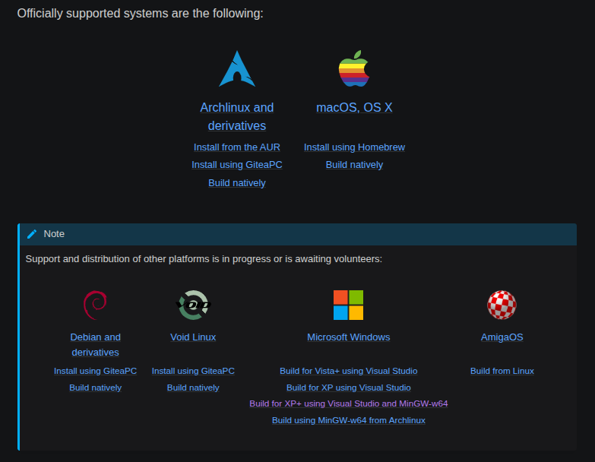Click the pencil icon beside Note
This screenshot has height=462, width=595.
point(32,234)
